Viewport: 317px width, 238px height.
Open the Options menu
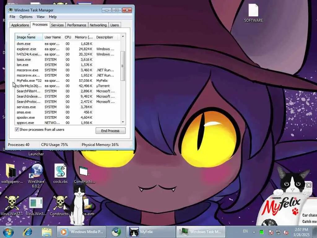click(x=26, y=17)
